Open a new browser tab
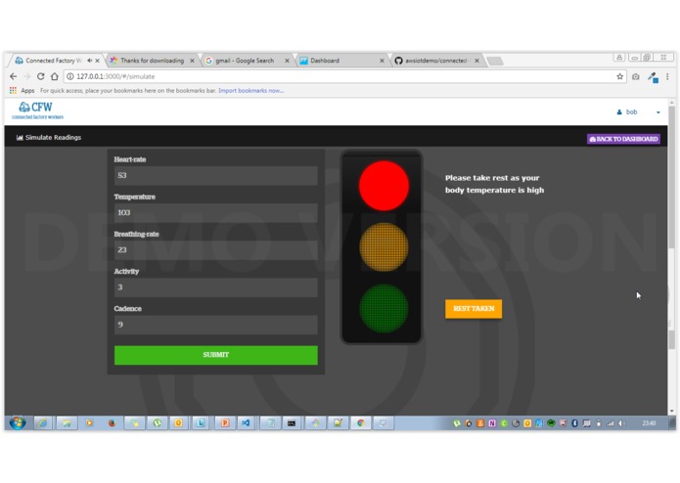The height and width of the screenshot is (483, 680). (x=495, y=61)
